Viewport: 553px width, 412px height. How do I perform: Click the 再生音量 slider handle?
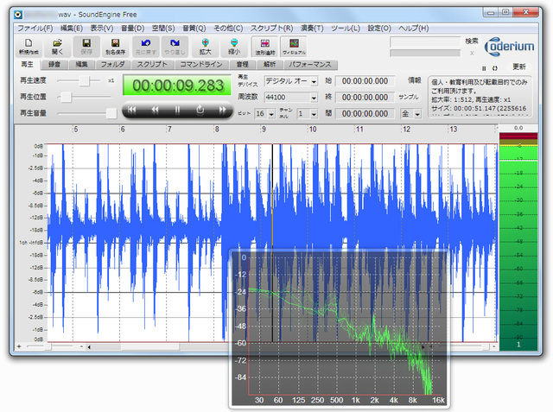coord(111,113)
